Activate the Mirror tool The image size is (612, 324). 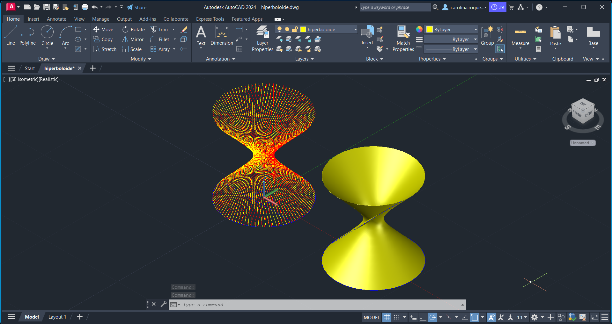(125, 39)
